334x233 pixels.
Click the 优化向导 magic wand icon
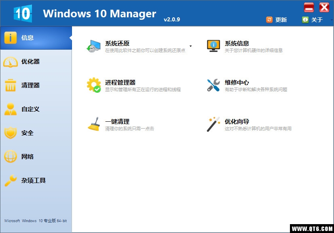[213, 124]
